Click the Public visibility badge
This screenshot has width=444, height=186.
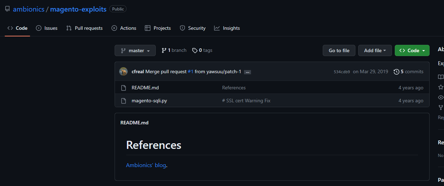point(118,9)
